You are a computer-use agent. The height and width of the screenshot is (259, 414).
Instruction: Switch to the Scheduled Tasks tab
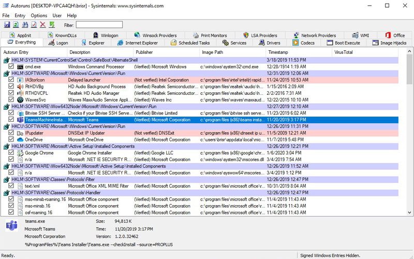[x=190, y=43]
